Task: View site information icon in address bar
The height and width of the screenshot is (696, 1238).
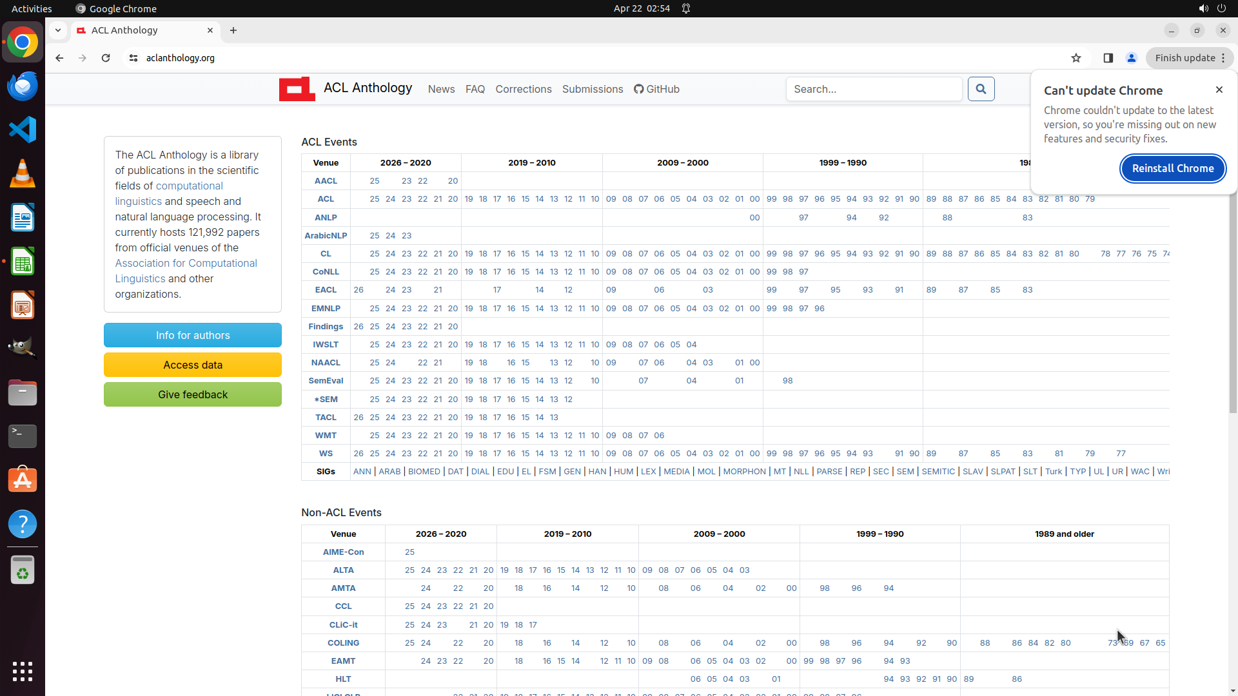Action: pos(133,58)
